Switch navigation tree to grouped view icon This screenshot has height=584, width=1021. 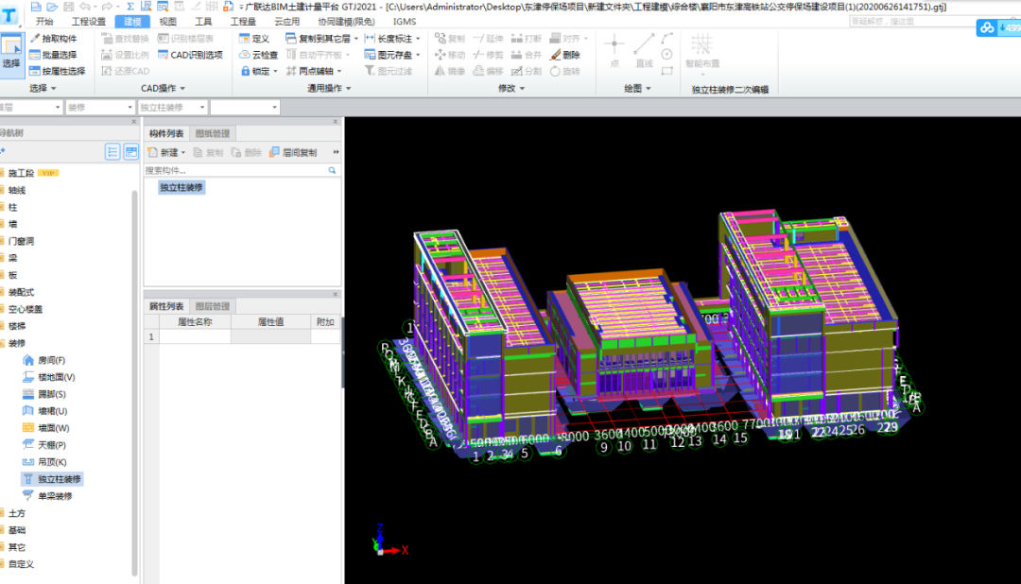click(x=130, y=152)
